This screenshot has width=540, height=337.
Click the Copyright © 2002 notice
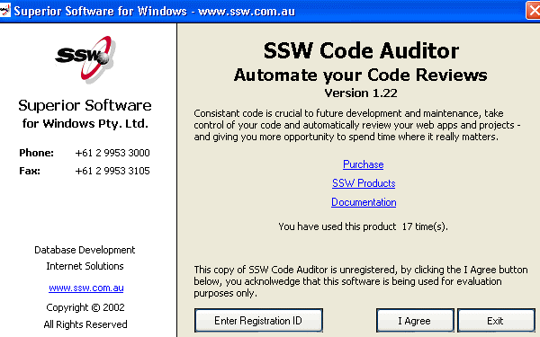coord(85,307)
